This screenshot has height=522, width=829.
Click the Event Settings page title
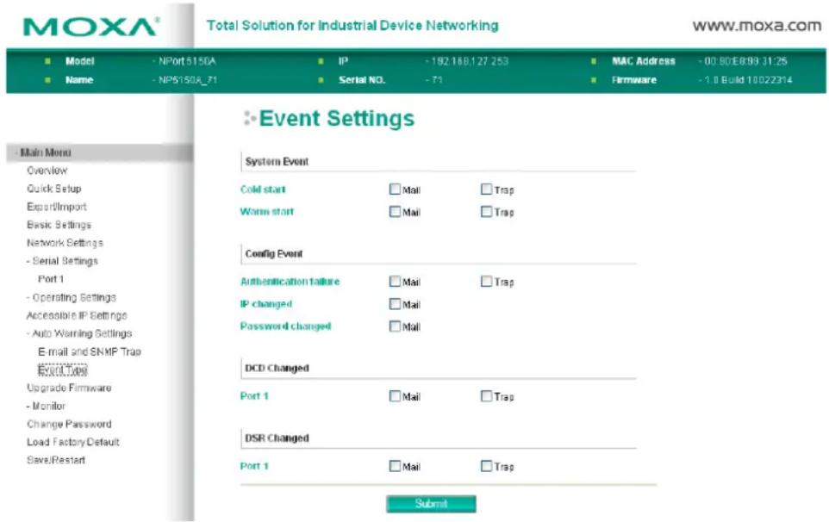pos(337,118)
